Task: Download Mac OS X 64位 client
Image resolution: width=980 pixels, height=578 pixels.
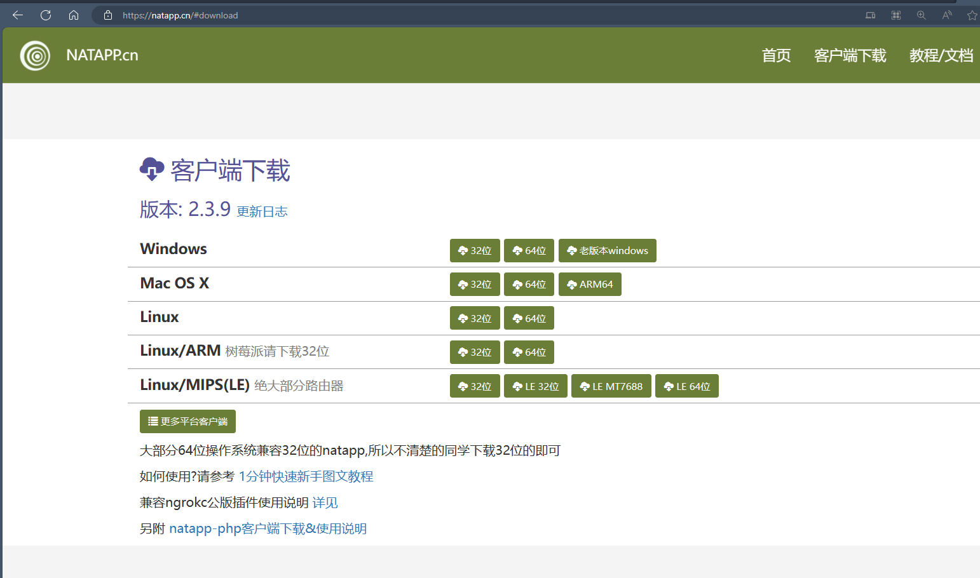Action: 529,285
